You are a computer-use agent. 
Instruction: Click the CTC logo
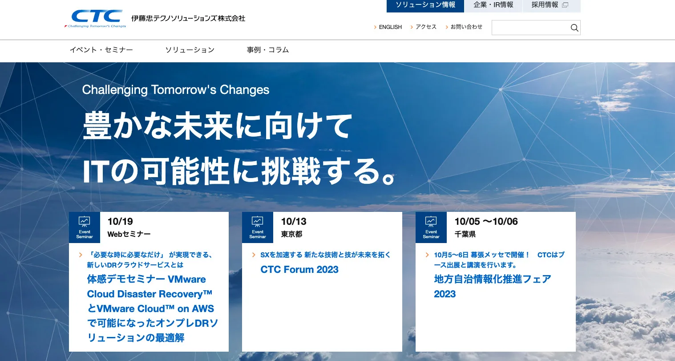(x=96, y=19)
